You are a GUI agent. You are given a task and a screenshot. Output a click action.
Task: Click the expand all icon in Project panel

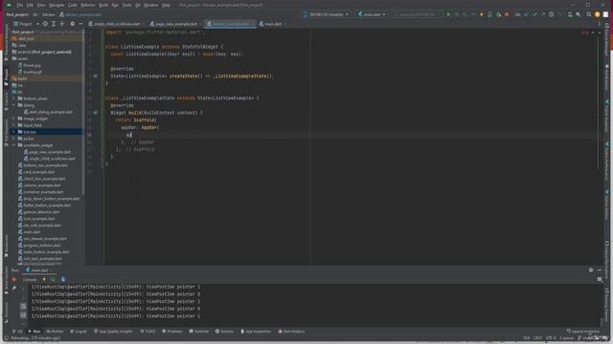[x=54, y=24]
